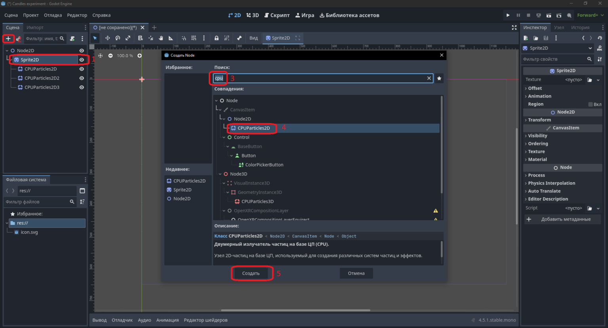This screenshot has height=328, width=608.
Task: Select CPUParticles3D in the search results
Action: (x=257, y=202)
